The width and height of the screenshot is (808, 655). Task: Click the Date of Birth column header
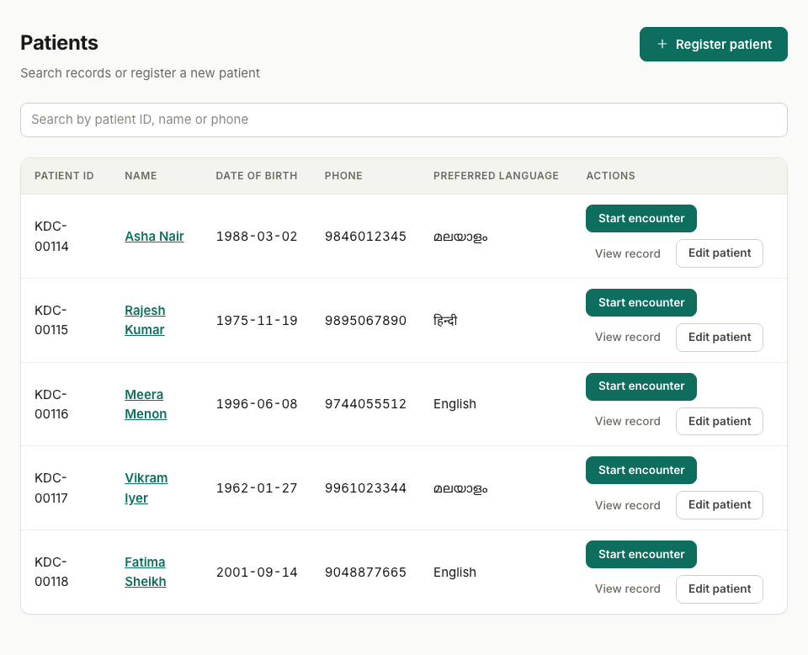click(x=257, y=176)
